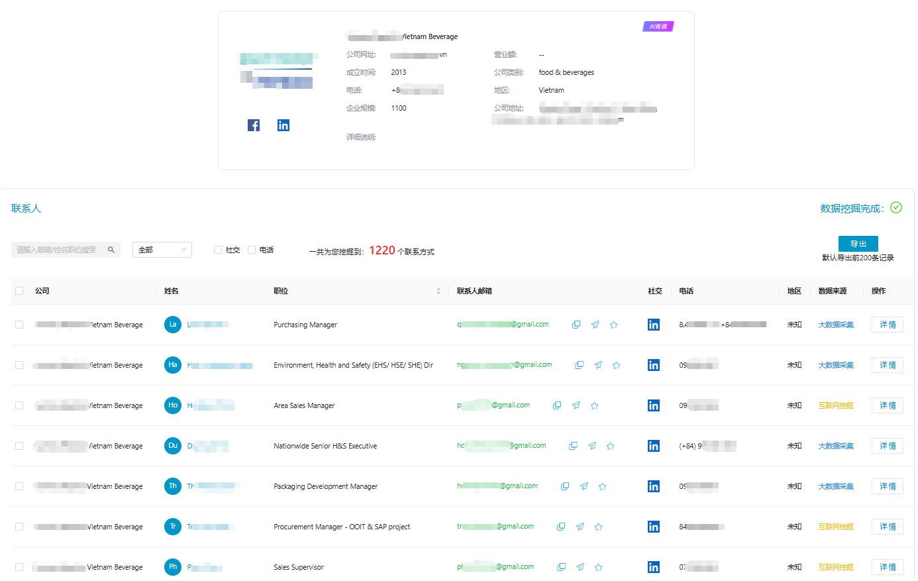Focus the email/name/position search field
The width and height of the screenshot is (918, 581).
click(x=58, y=250)
